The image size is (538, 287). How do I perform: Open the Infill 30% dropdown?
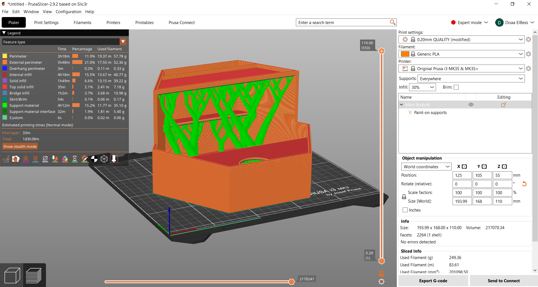(423, 87)
